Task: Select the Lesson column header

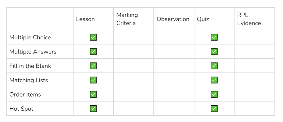Action: click(85, 19)
